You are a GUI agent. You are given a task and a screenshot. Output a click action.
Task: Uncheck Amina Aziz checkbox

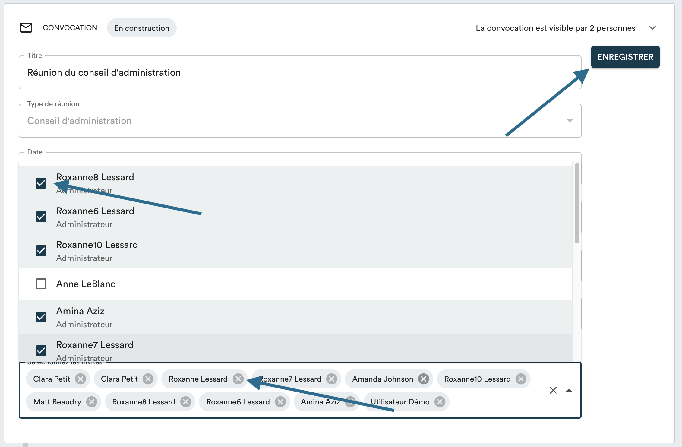click(x=41, y=317)
